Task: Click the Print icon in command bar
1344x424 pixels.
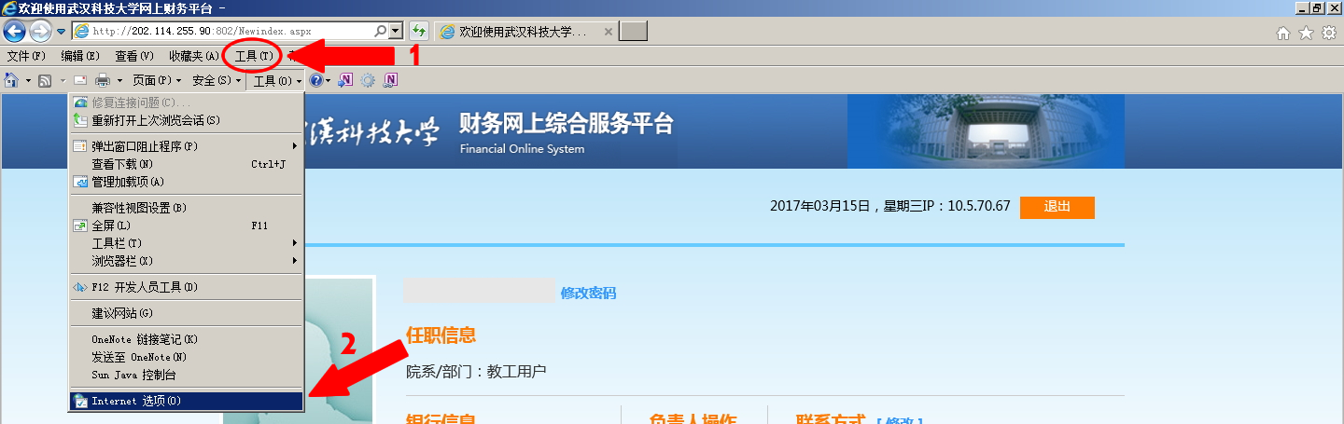Action: pos(103,81)
